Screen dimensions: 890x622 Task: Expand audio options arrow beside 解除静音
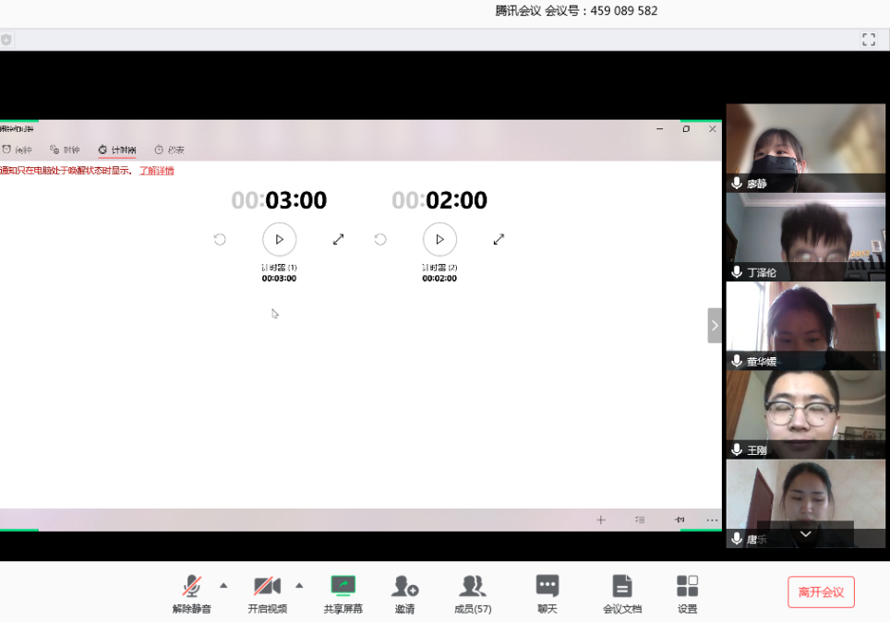pos(222,585)
